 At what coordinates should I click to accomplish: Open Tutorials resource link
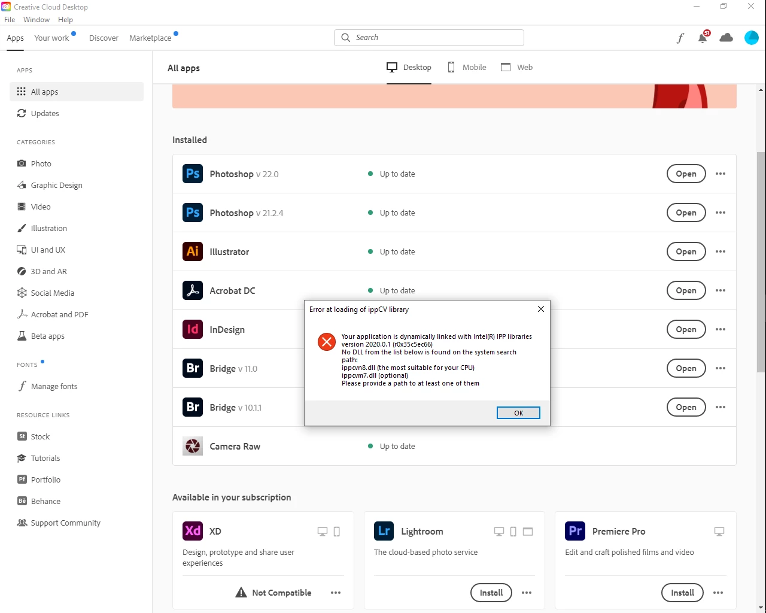(77, 458)
